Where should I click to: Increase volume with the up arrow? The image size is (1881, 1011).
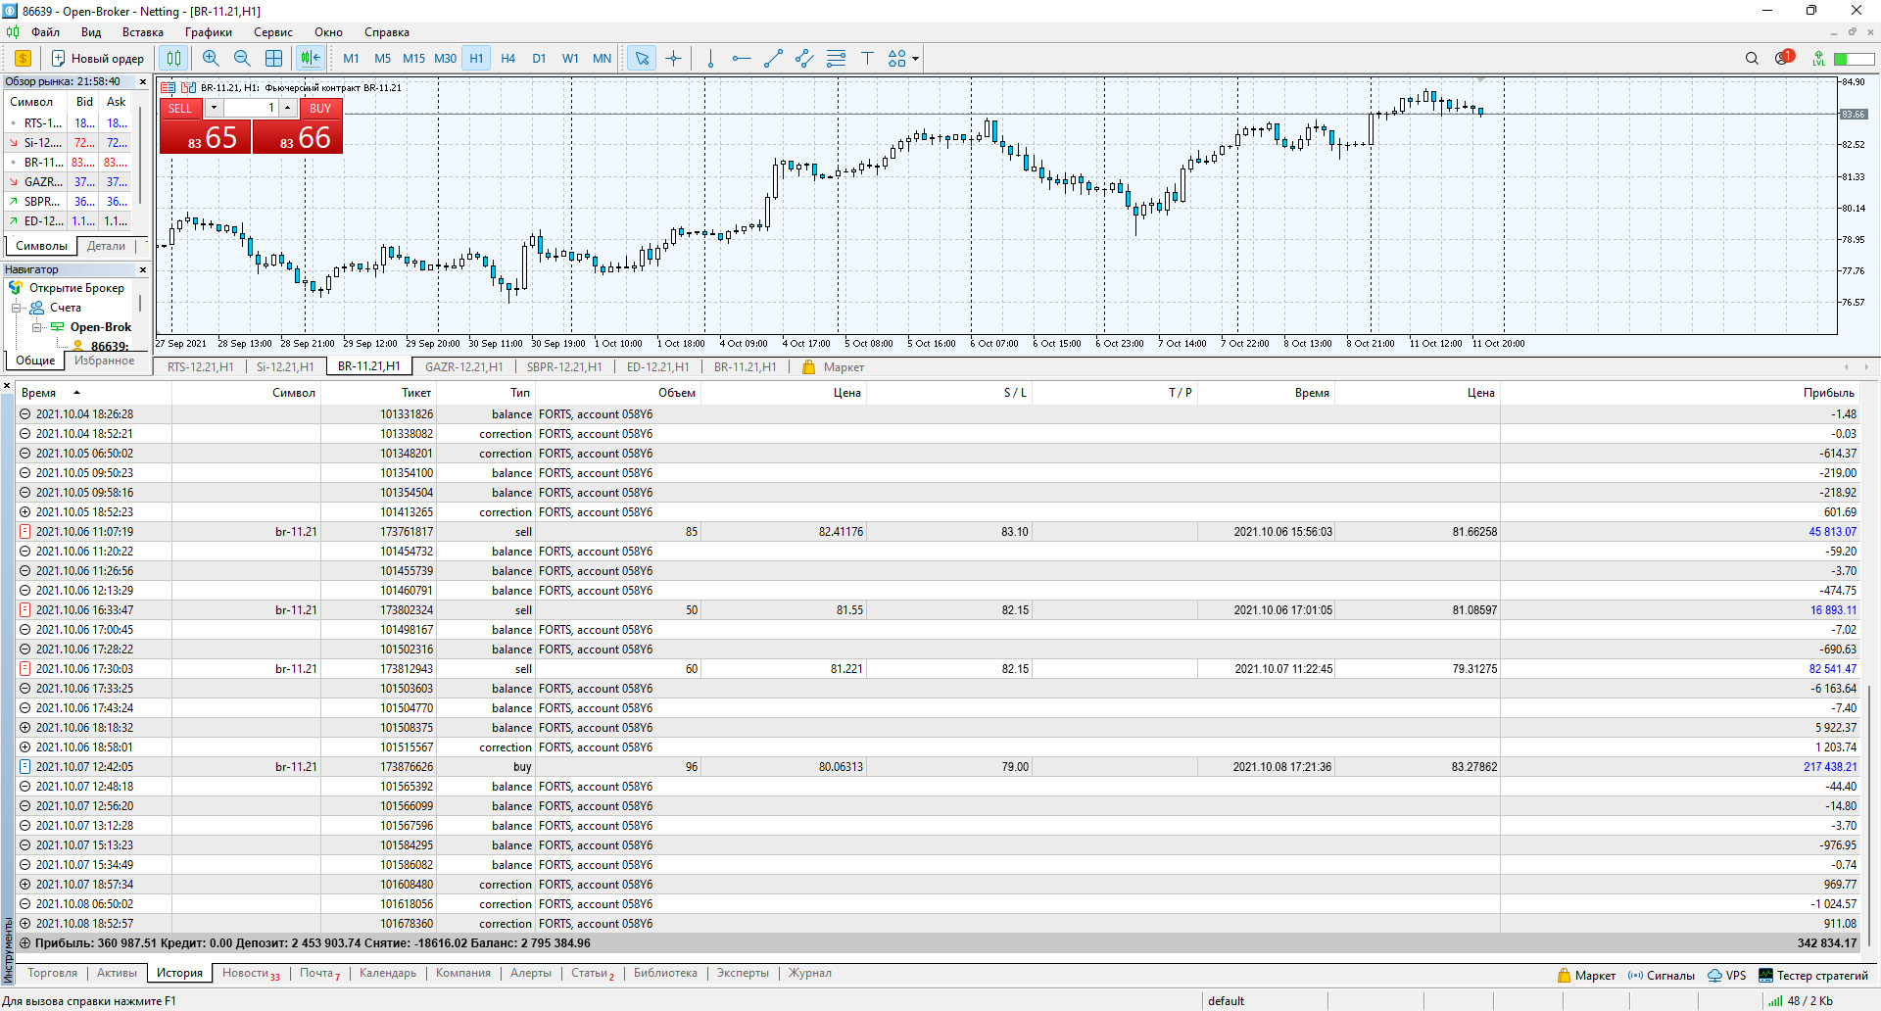click(x=287, y=108)
